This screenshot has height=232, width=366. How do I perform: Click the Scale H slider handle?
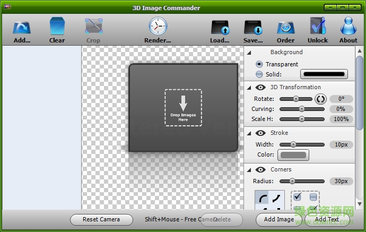(302, 119)
